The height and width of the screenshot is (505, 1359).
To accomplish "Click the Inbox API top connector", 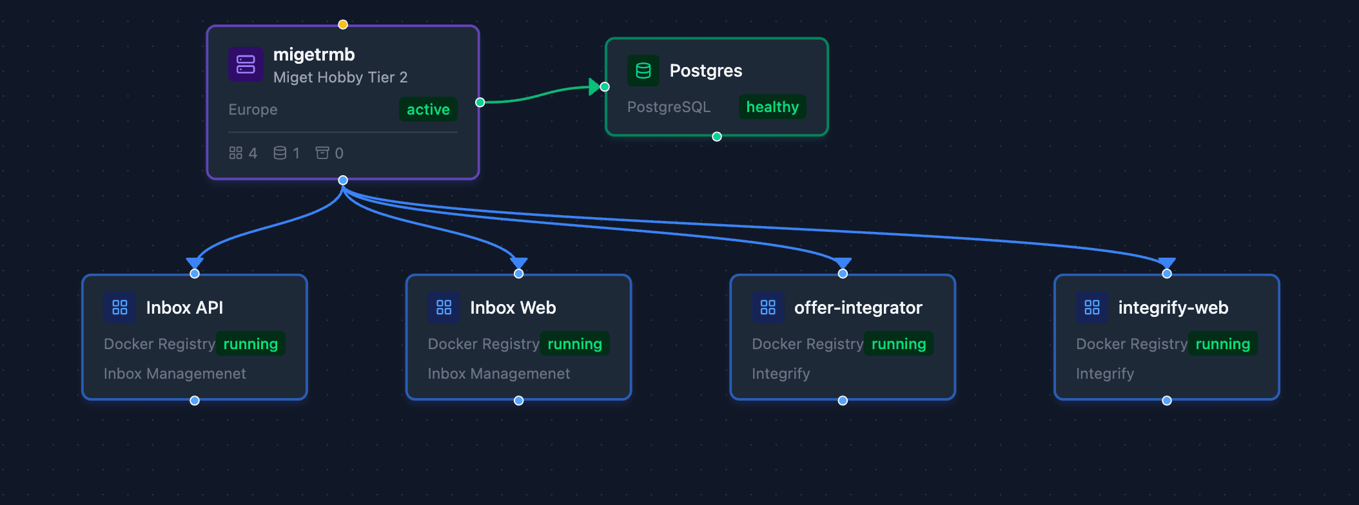I will coord(195,274).
